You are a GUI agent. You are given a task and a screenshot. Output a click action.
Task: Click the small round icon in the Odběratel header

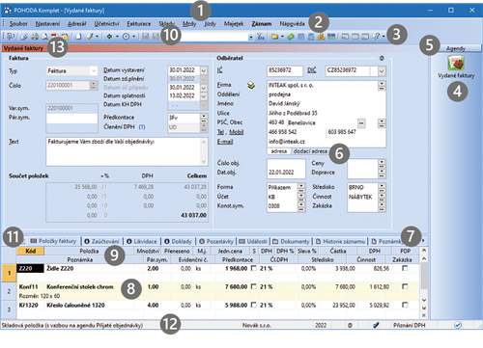pos(382,58)
